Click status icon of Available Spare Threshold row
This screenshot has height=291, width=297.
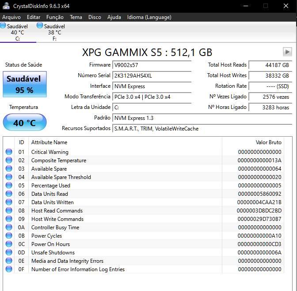[x=9, y=177]
